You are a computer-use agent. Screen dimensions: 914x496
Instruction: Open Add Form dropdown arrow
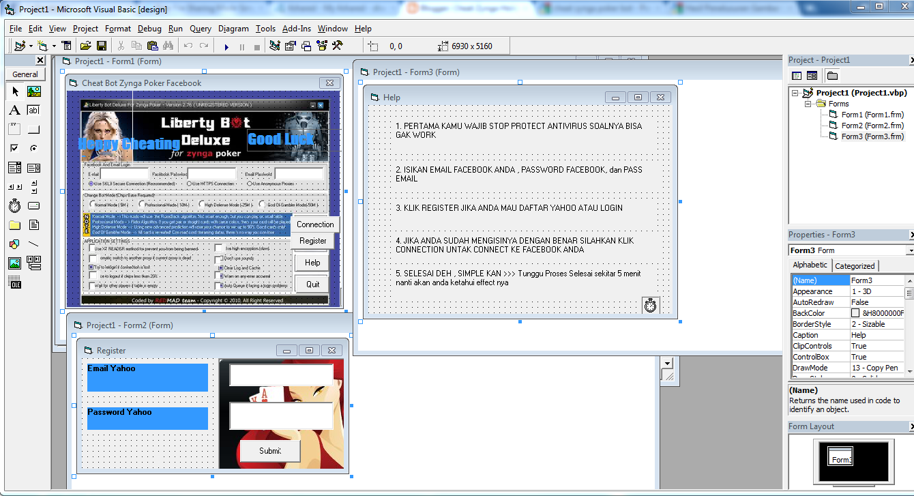[x=54, y=46]
